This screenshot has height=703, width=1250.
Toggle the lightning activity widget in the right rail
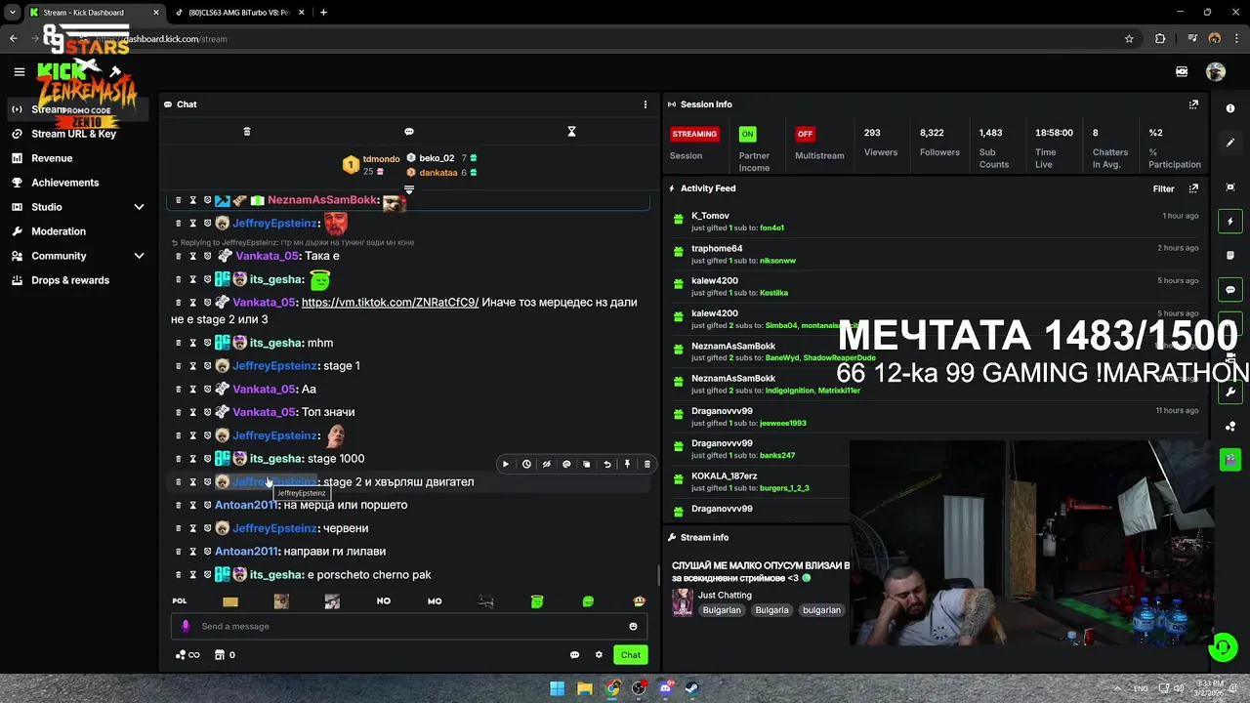click(x=1230, y=222)
